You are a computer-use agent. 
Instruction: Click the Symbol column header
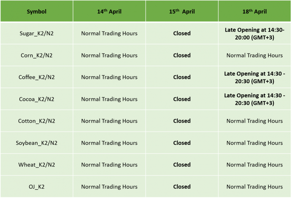click(36, 11)
